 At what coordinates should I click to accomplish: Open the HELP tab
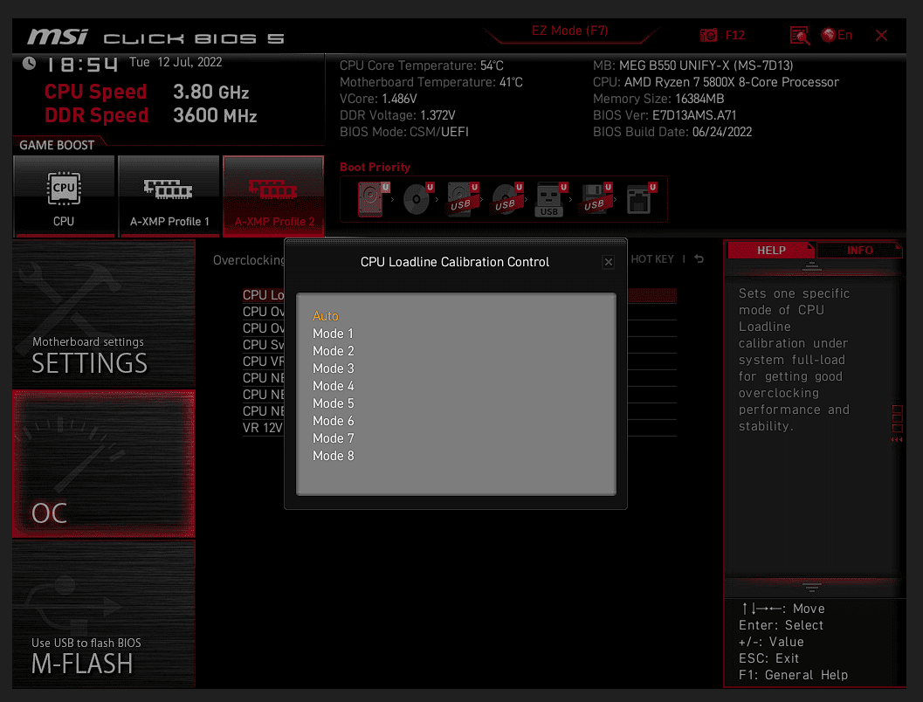coord(771,250)
